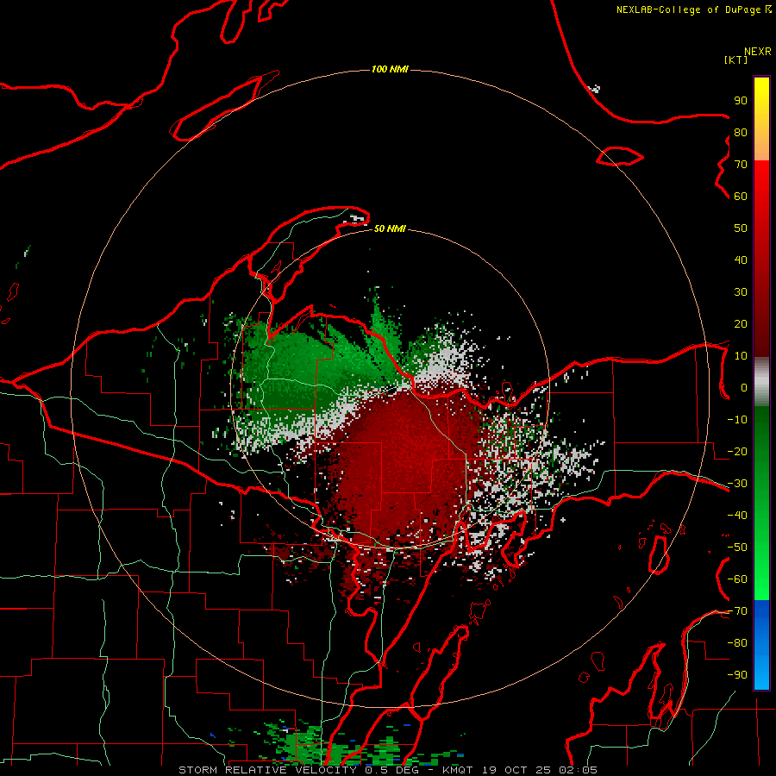This screenshot has height=776, width=776.
Task: Click the NEXR label above the scale
Action: [x=758, y=51]
